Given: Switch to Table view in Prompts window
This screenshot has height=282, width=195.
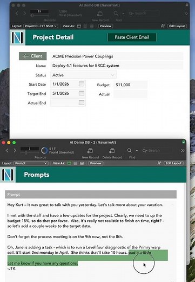Looking at the screenshot, I should coord(82,163).
